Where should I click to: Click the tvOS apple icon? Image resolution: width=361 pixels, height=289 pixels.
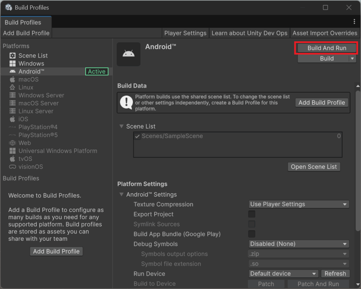pyautogui.click(x=12, y=159)
